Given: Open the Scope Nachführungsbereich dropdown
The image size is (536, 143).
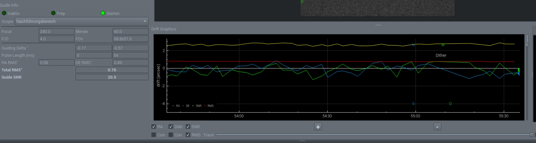Looking at the screenshot, I should [x=81, y=21].
